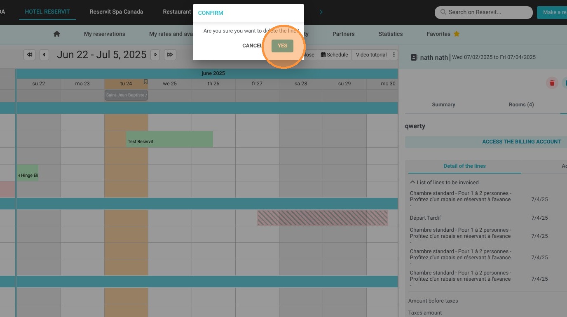567x317 pixels.
Task: Click the th 26 day header
Action: pos(213,84)
